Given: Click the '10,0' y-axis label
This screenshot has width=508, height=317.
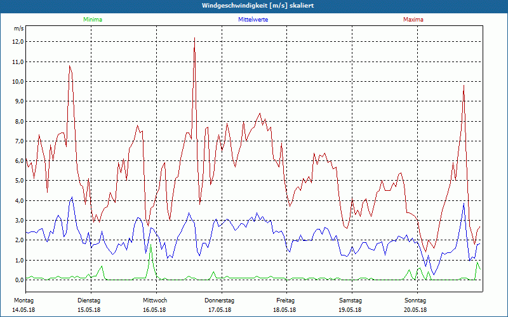Looking at the screenshot, I should coord(18,82).
